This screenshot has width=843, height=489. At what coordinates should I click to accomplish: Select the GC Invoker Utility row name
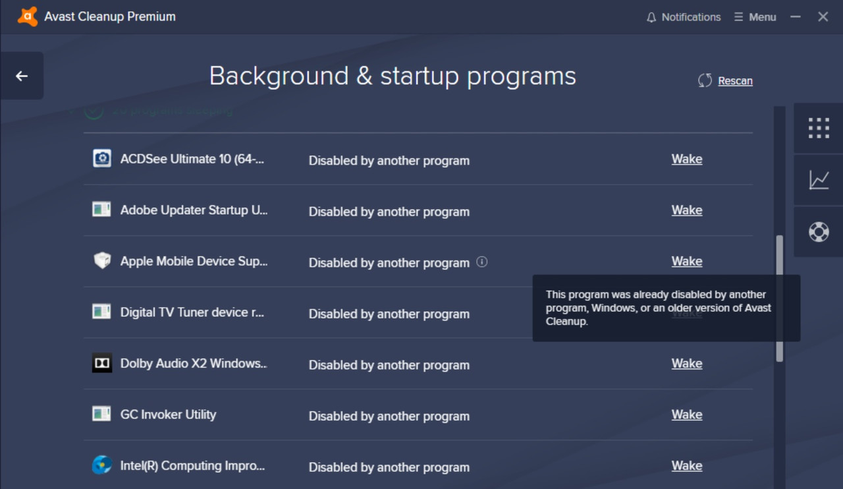pos(168,415)
